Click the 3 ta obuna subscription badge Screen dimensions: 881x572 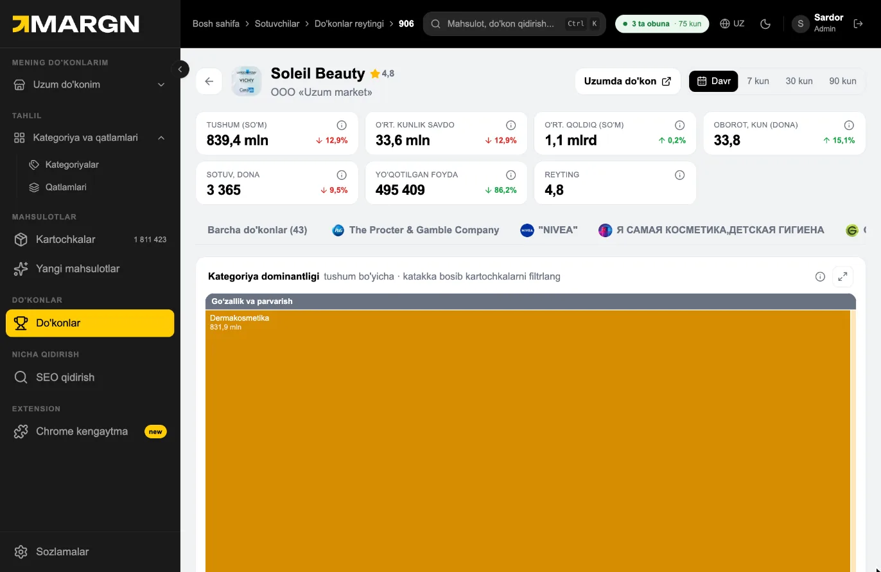662,24
